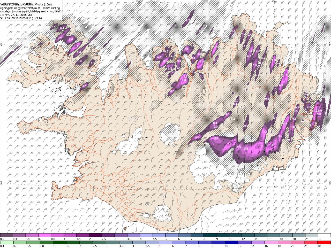
Task: Select medium green 0.5–0.8 swatch in lower legend
Action: point(47,242)
